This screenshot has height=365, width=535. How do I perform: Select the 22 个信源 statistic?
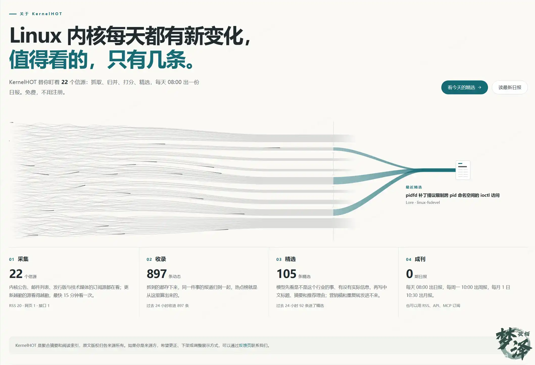pos(23,274)
